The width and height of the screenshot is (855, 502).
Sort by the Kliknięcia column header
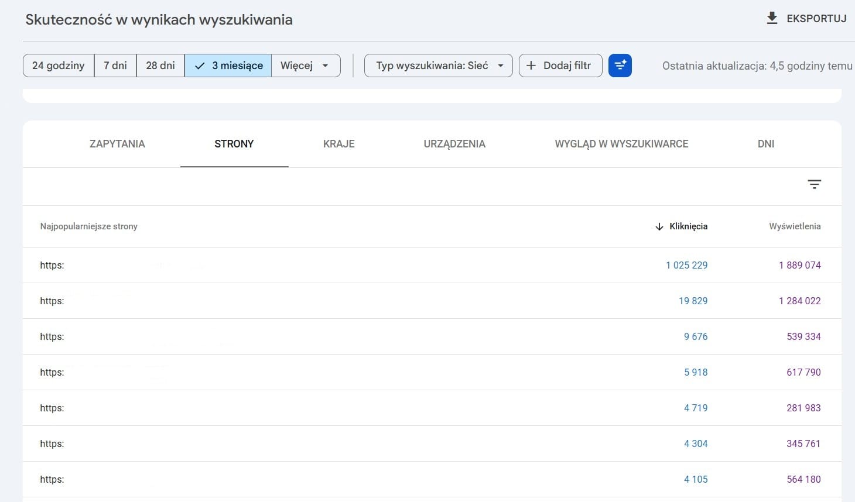[688, 226]
